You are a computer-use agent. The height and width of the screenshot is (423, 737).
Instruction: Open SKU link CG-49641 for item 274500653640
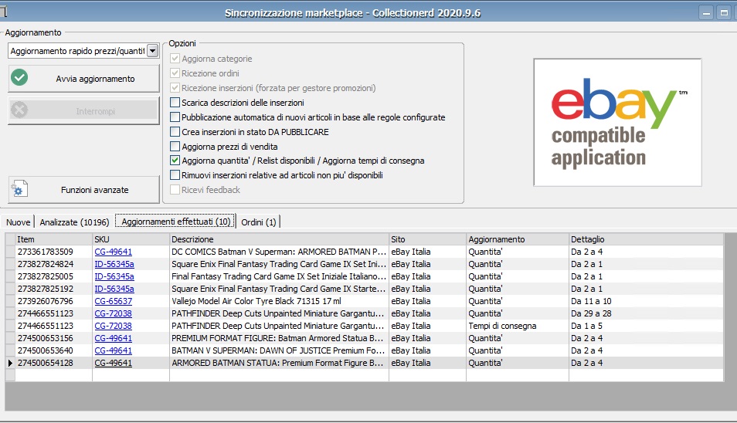point(114,350)
